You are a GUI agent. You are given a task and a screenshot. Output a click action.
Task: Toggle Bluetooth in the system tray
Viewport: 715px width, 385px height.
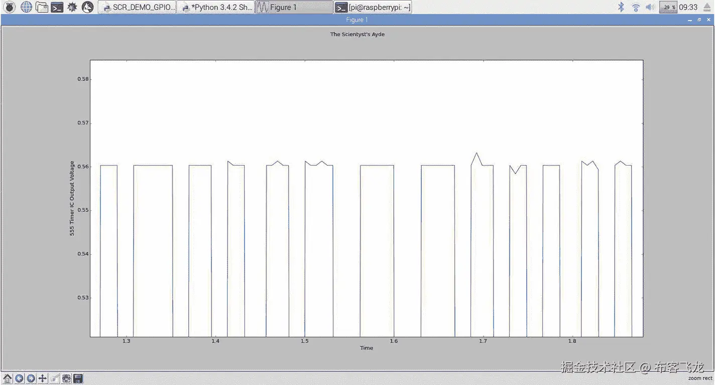pyautogui.click(x=620, y=7)
